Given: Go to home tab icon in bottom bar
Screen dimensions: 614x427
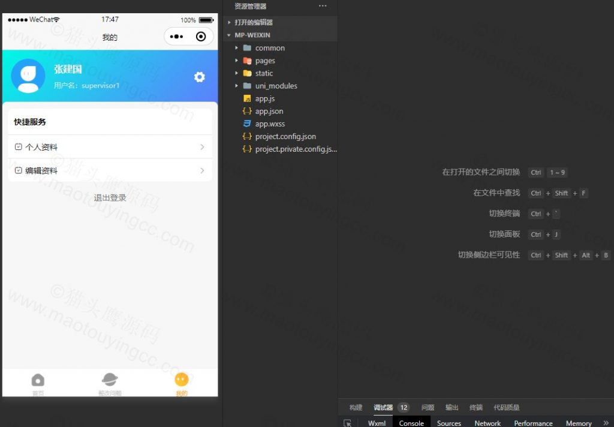Looking at the screenshot, I should pos(38,380).
